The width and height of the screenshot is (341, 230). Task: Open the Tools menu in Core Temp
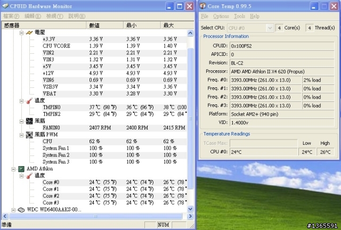tap(239, 17)
